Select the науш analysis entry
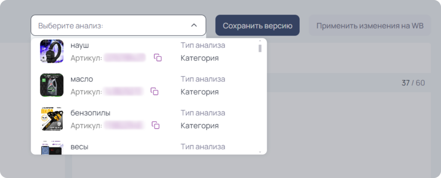 click(x=147, y=51)
